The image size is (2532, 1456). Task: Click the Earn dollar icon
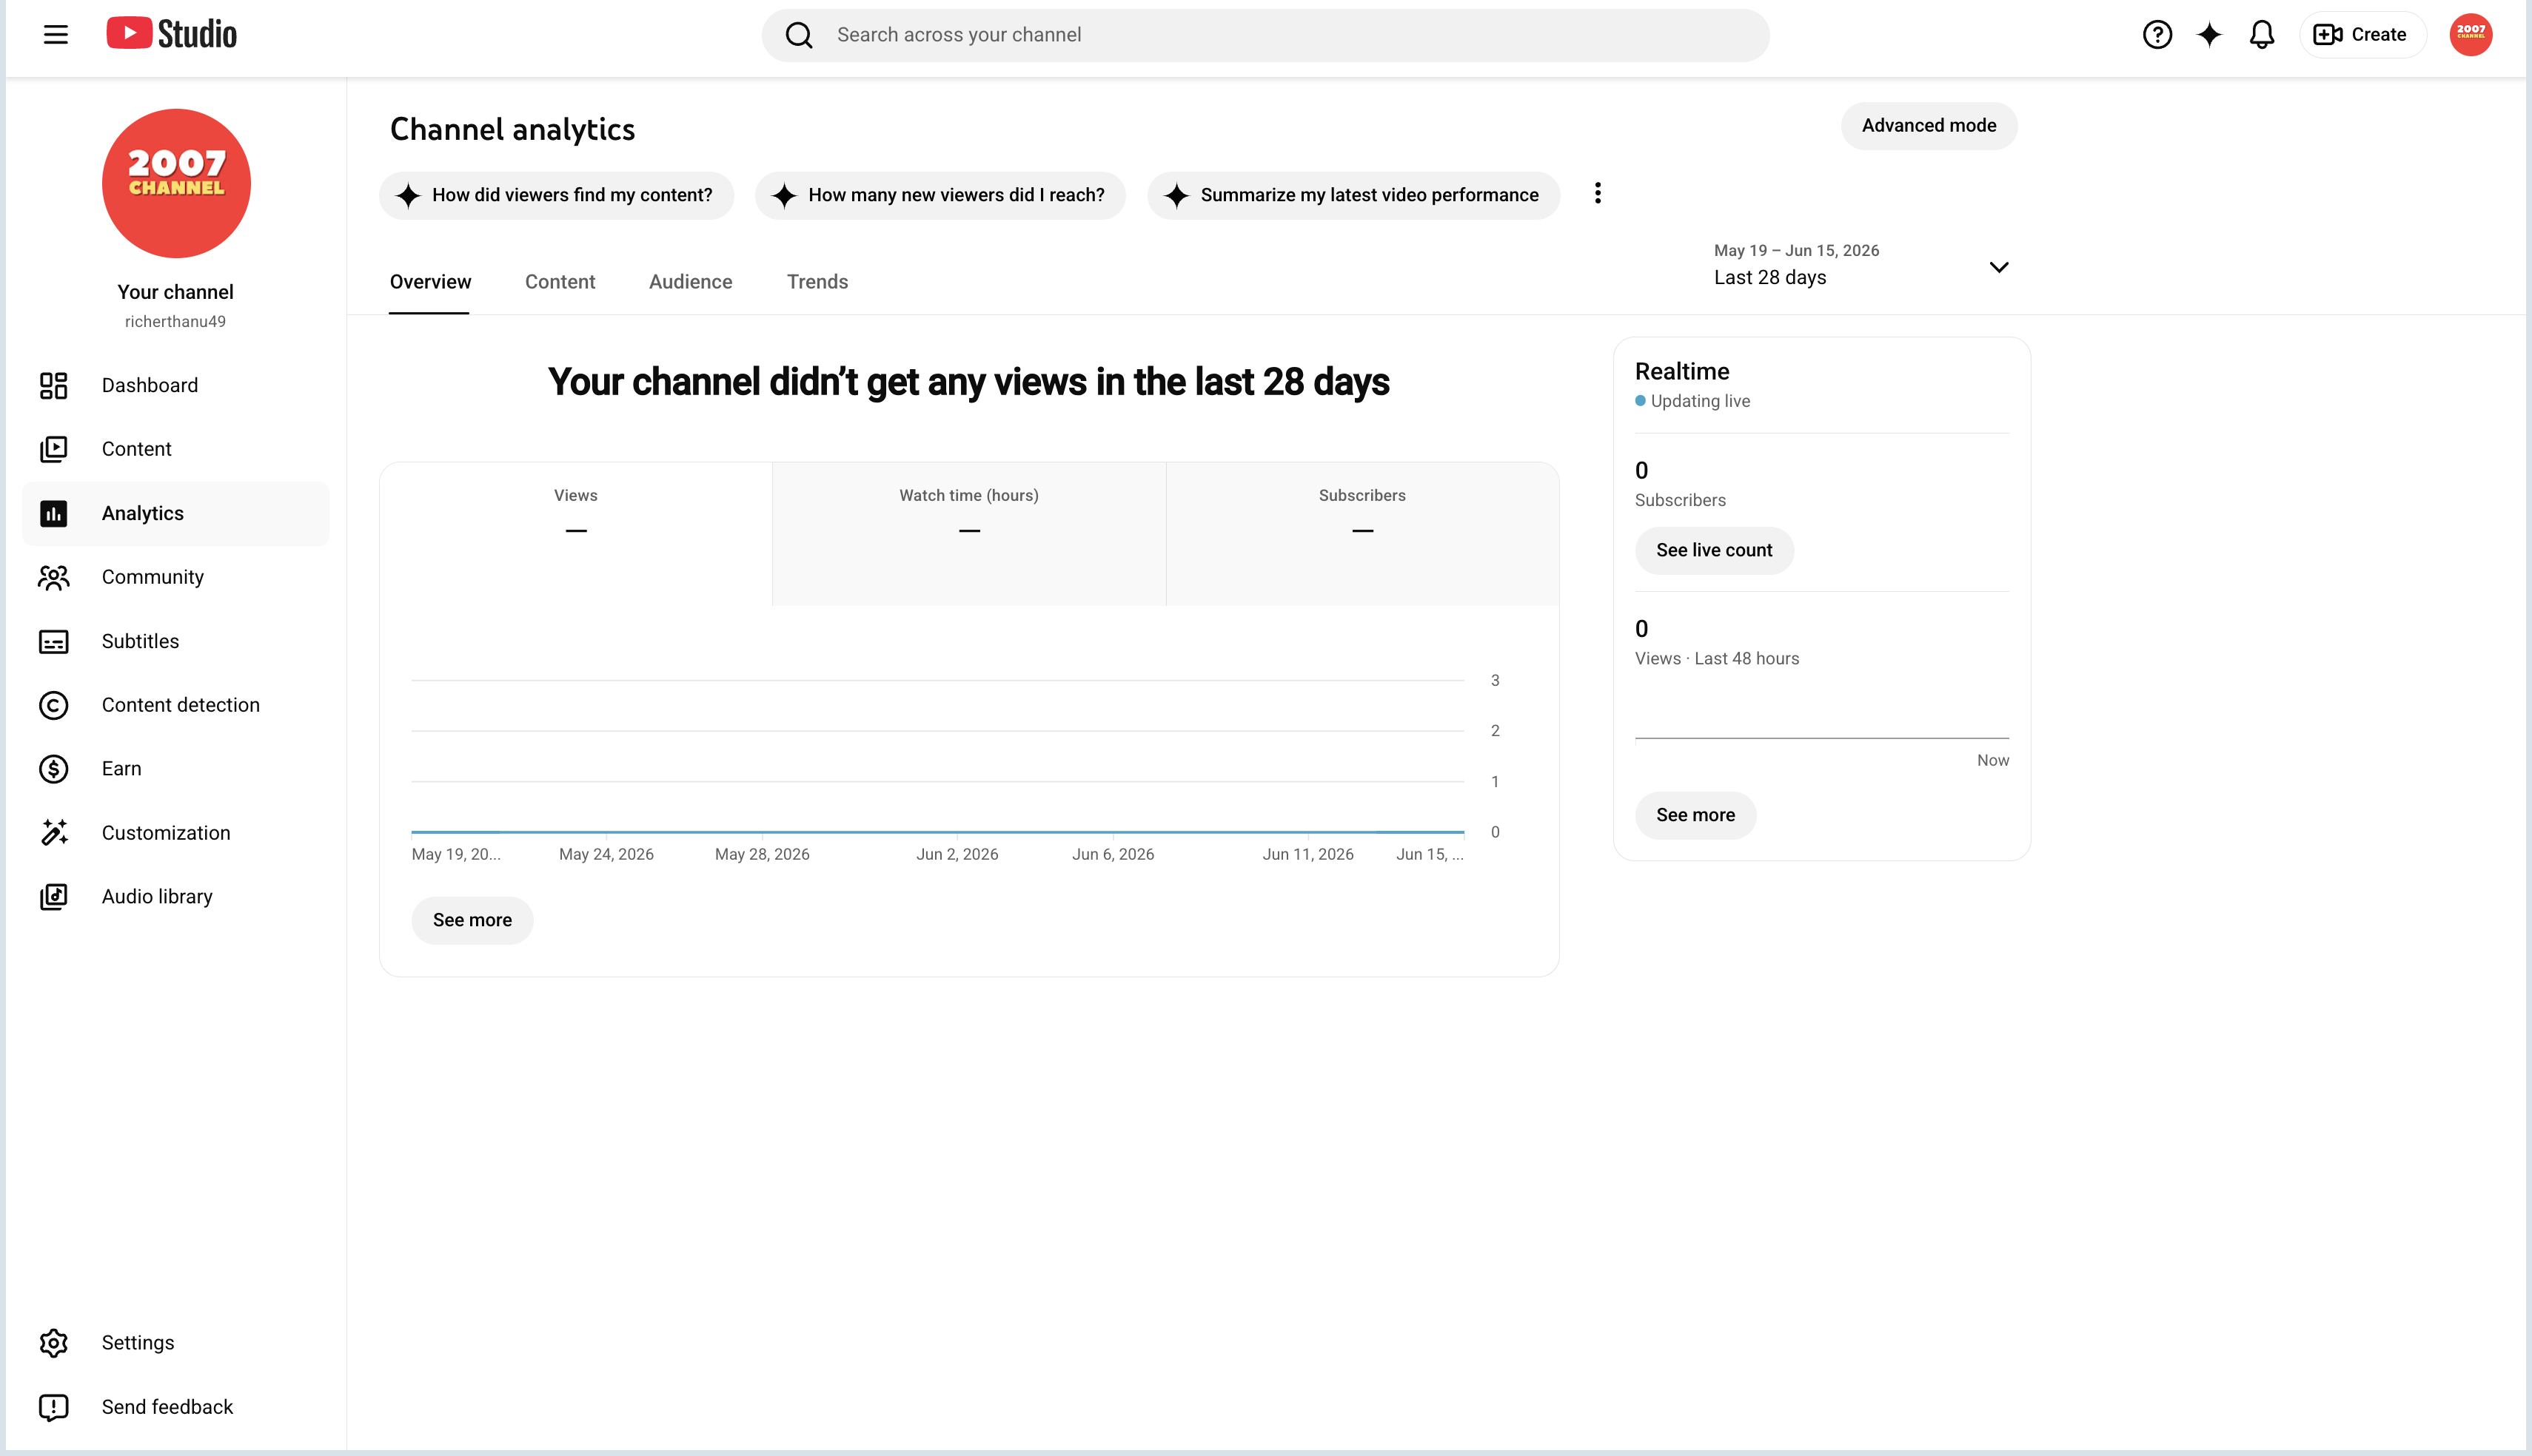click(x=54, y=769)
